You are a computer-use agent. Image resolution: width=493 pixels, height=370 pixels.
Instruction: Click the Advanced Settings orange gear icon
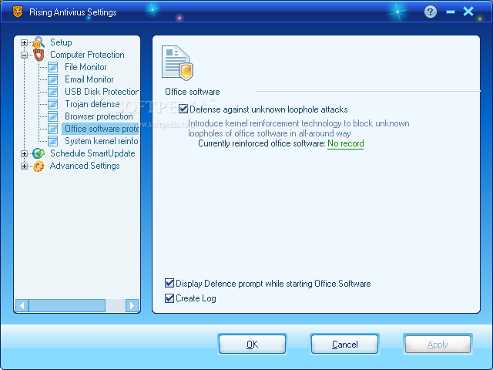tap(39, 166)
